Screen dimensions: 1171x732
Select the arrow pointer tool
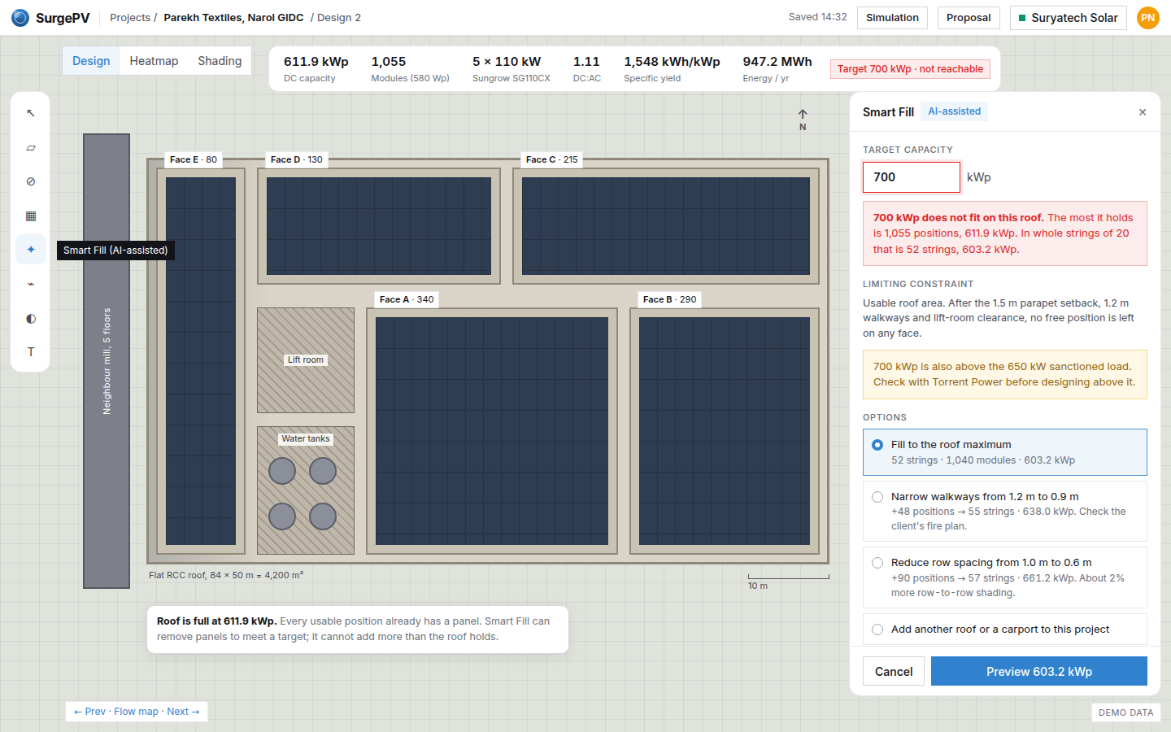click(x=31, y=113)
